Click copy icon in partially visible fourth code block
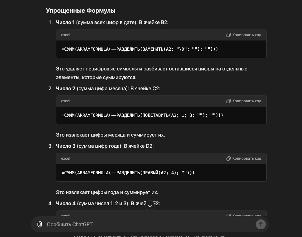 point(228,215)
